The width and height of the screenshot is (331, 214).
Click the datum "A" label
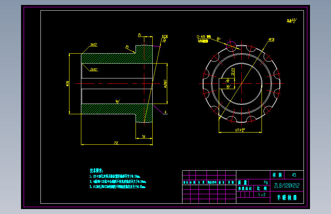coord(166,112)
